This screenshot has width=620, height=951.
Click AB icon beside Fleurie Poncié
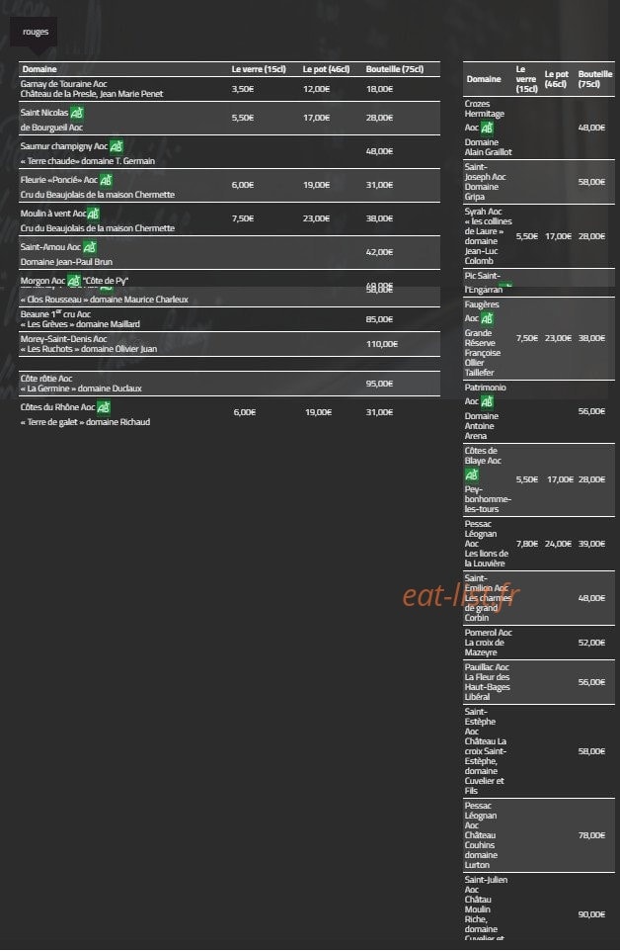106,180
